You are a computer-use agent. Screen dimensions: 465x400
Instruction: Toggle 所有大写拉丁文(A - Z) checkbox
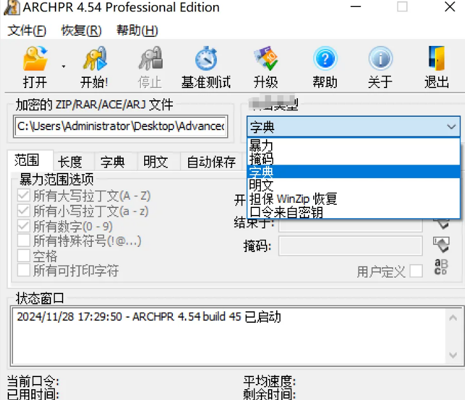(x=24, y=195)
